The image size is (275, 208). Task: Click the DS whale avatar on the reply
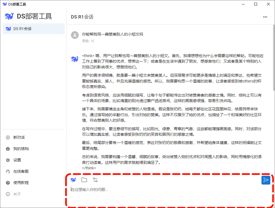coord(75,59)
